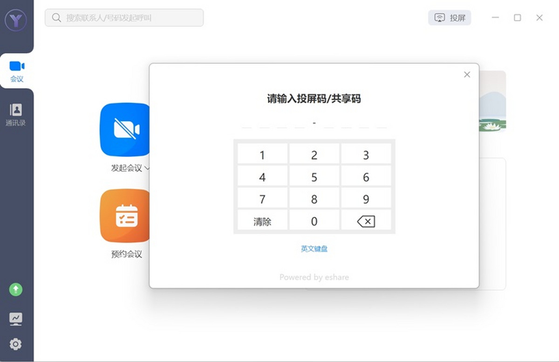Open the settings gear icon
Viewport: 559px width, 362px height.
[x=16, y=344]
